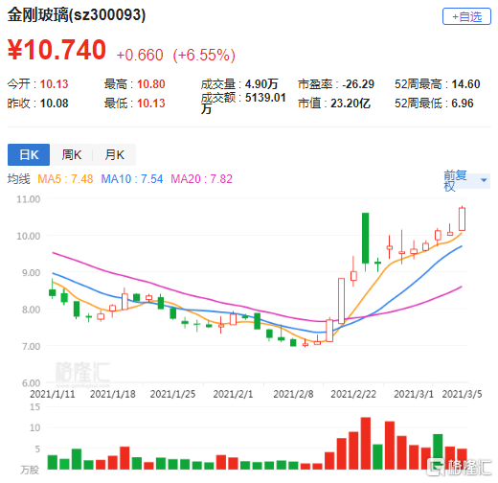Click the percent change (+6.55%)
The height and width of the screenshot is (483, 498).
tap(204, 55)
